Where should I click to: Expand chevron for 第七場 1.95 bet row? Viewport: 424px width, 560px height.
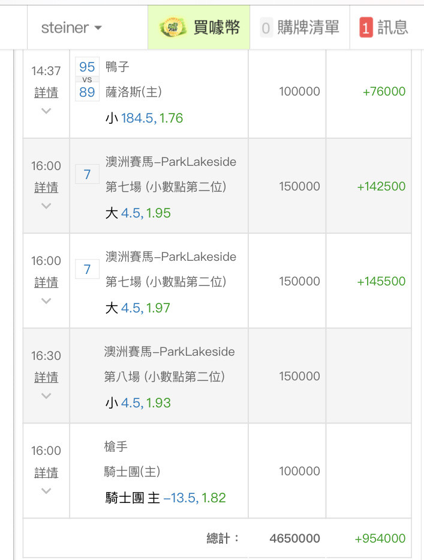pos(46,205)
